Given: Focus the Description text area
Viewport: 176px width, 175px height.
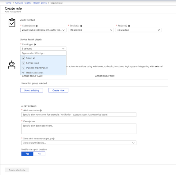Looking at the screenshot, I should point(79,129).
